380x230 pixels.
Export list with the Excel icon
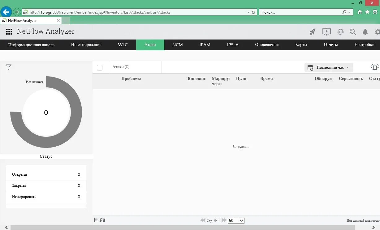click(x=102, y=220)
